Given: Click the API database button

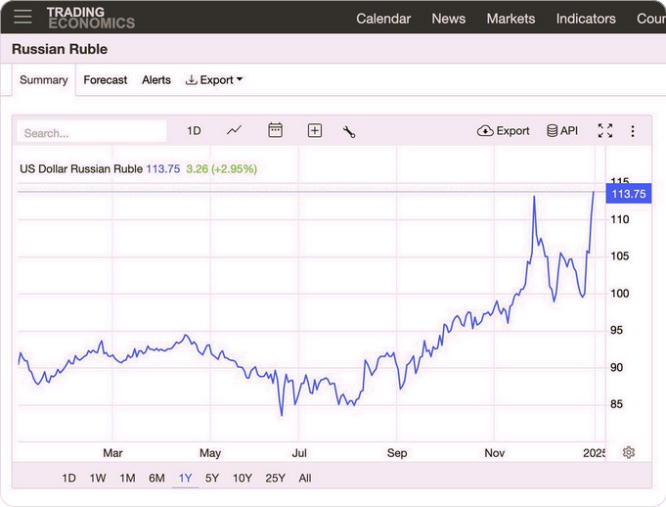Looking at the screenshot, I should [562, 131].
